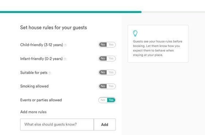Click the house rules tip card text

click(x=157, y=48)
